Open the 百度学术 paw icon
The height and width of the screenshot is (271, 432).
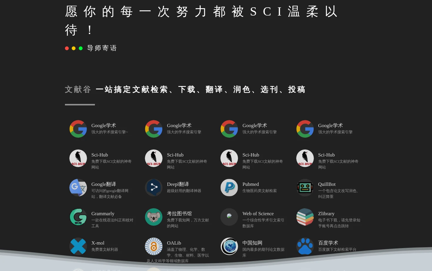coord(305,246)
